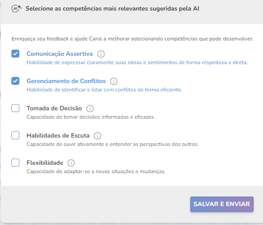Screen dimensions: 263x225
Task: Click the Gerenciamento de Conflitos title label
Action: click(66, 81)
